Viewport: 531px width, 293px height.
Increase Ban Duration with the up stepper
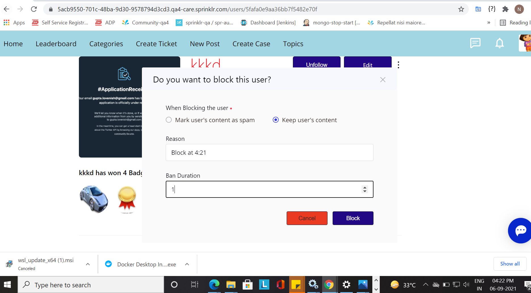(x=365, y=187)
